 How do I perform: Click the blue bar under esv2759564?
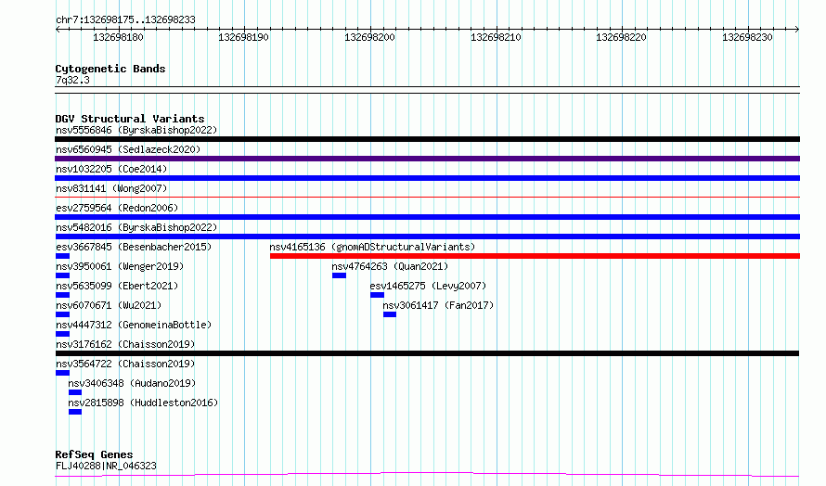coord(427,217)
